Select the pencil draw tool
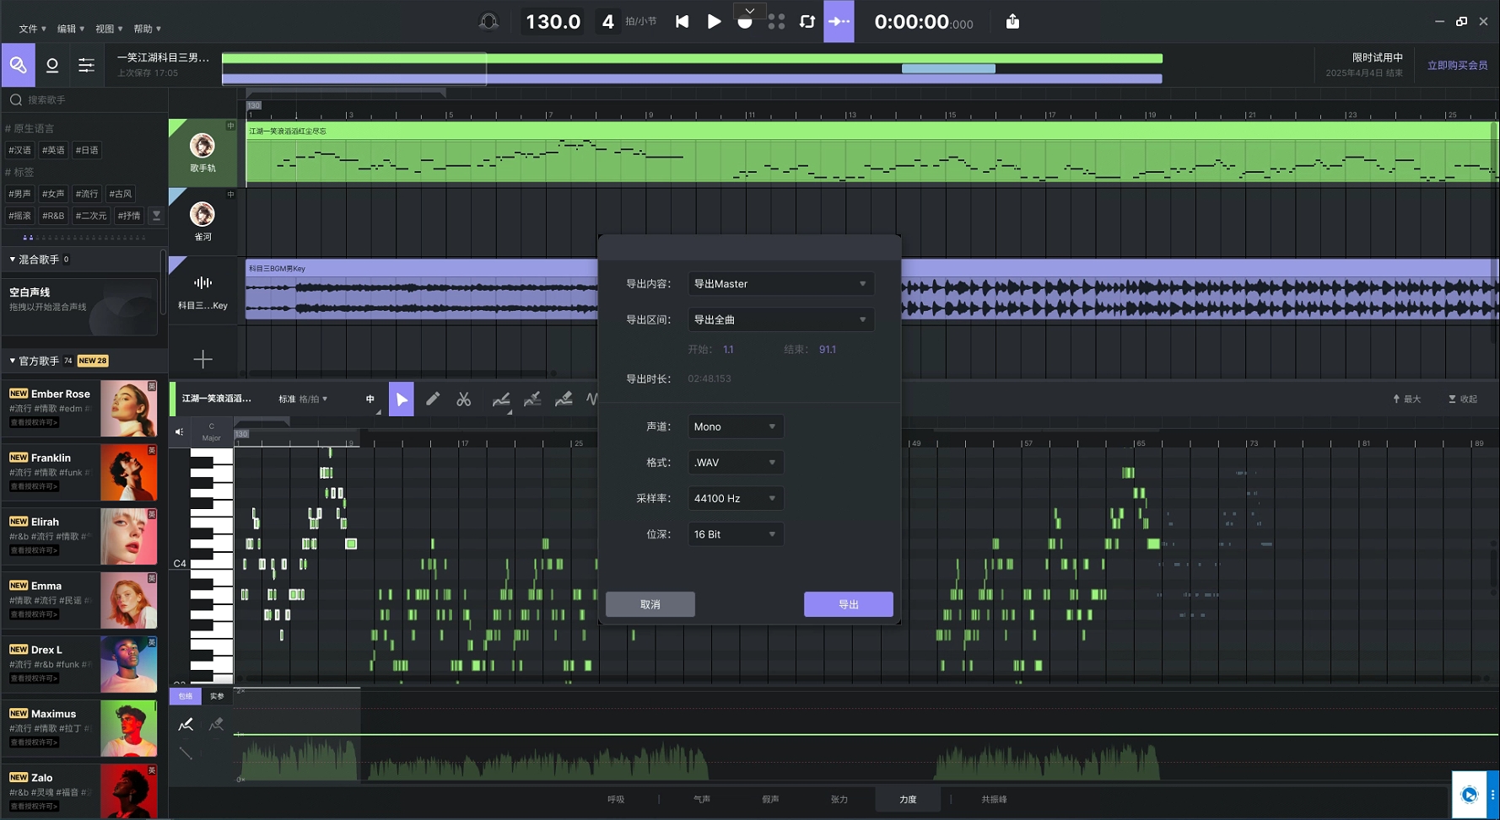The image size is (1500, 820). 433,399
